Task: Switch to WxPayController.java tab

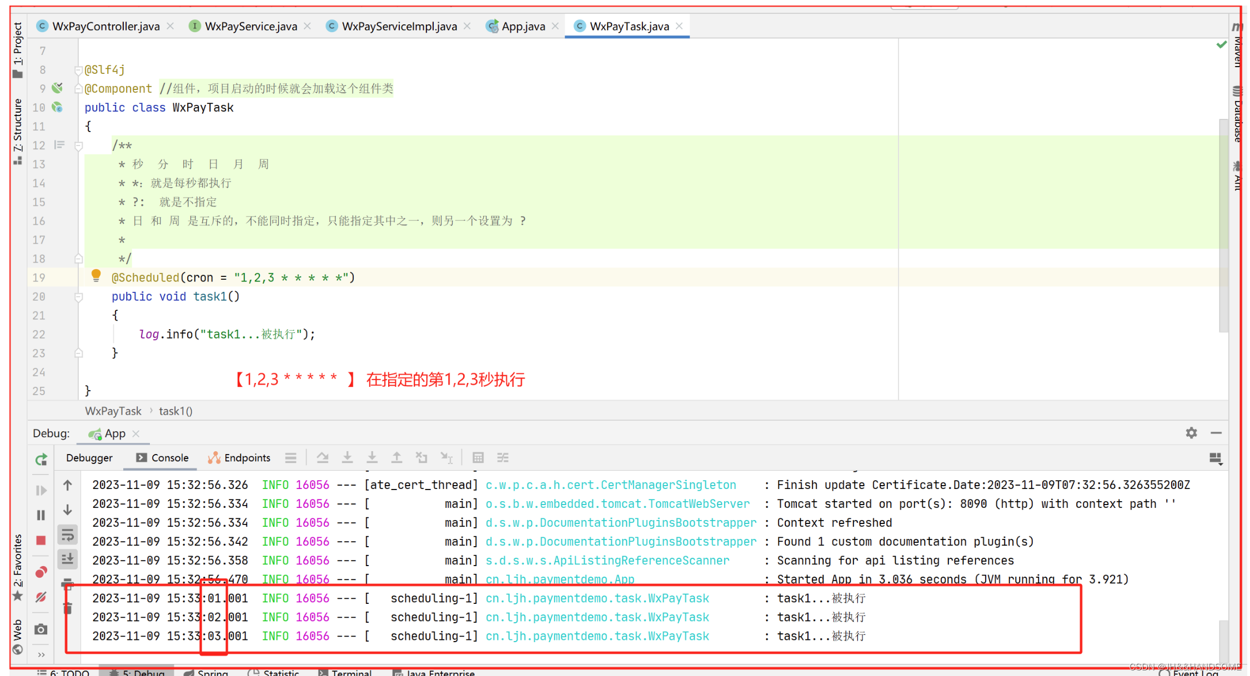Action: click(106, 26)
